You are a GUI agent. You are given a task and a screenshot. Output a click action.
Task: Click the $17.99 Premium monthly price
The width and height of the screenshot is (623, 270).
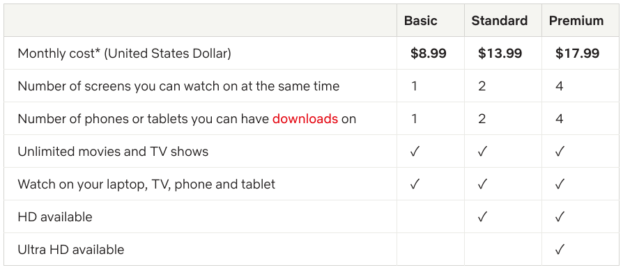coord(577,54)
